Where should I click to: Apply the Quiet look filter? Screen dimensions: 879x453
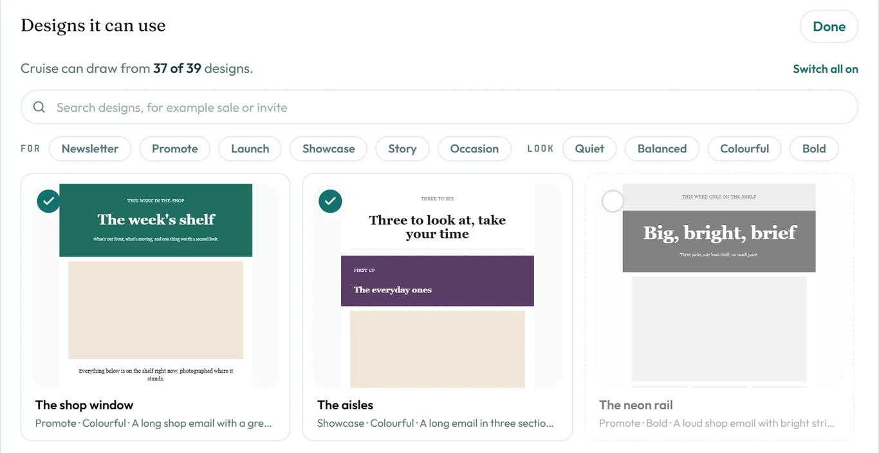point(589,148)
